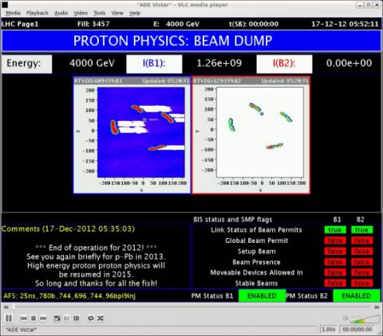
Task: Click B2 false flag for Stable Beams
Action: (362, 283)
